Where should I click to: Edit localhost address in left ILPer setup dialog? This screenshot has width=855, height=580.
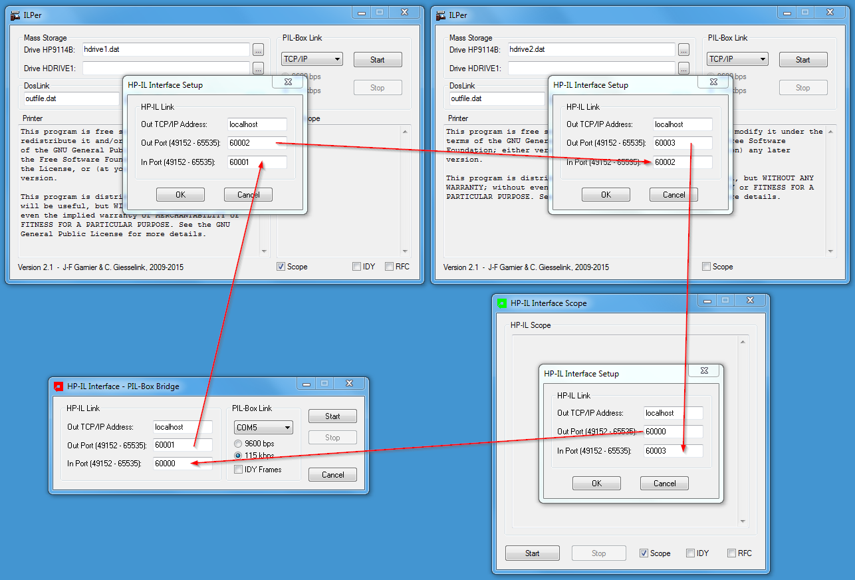[257, 124]
